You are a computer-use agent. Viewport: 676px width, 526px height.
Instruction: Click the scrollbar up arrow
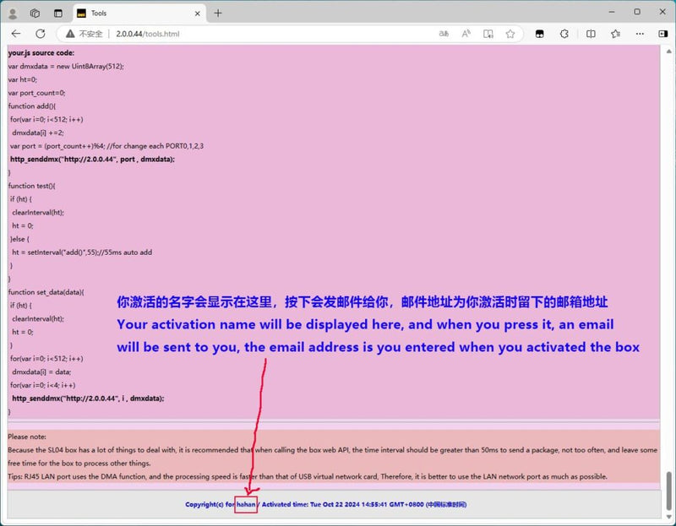668,52
